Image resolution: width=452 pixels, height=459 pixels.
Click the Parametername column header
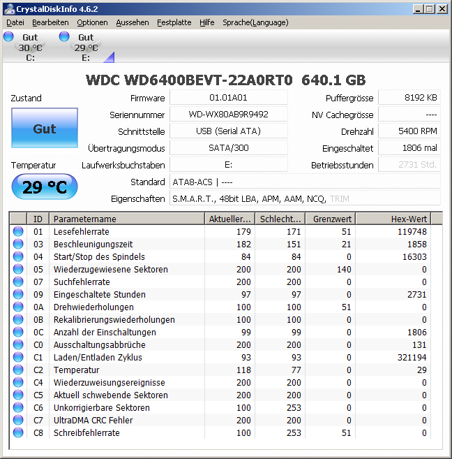point(127,219)
